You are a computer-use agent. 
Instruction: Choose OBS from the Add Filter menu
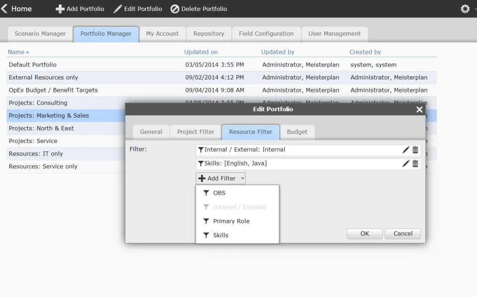tap(238, 193)
